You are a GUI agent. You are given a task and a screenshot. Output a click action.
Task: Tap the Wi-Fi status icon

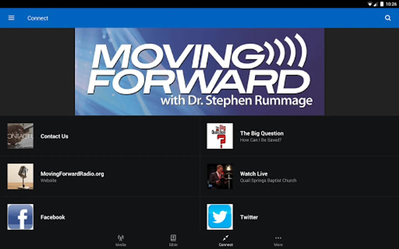click(370, 4)
